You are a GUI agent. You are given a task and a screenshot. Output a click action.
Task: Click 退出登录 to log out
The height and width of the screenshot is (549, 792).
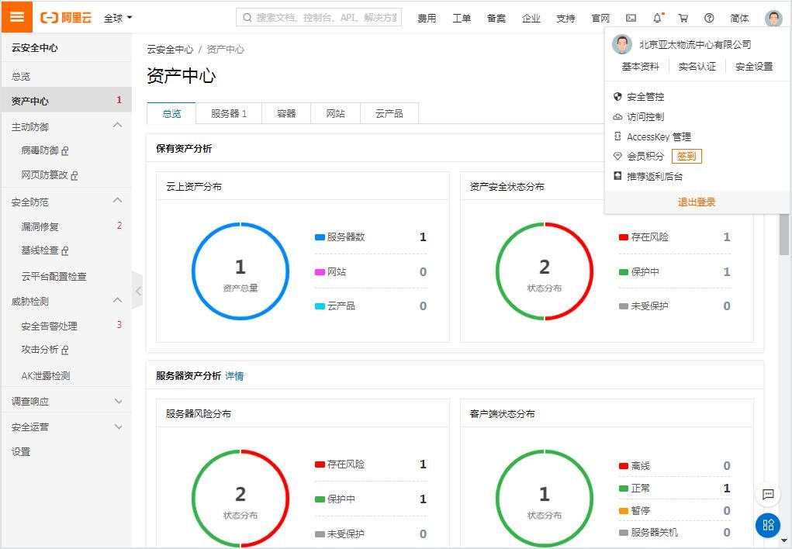[x=697, y=202]
